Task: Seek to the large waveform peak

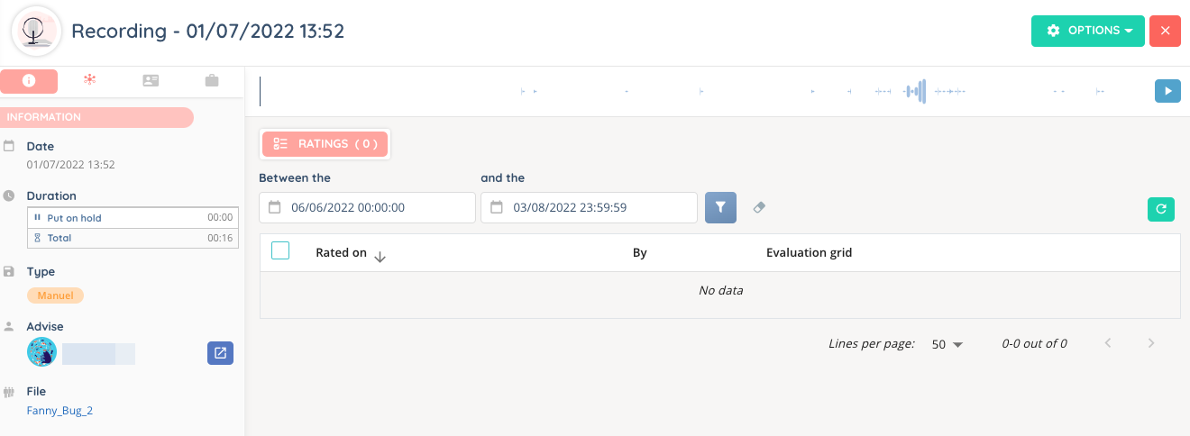Action: tap(917, 91)
